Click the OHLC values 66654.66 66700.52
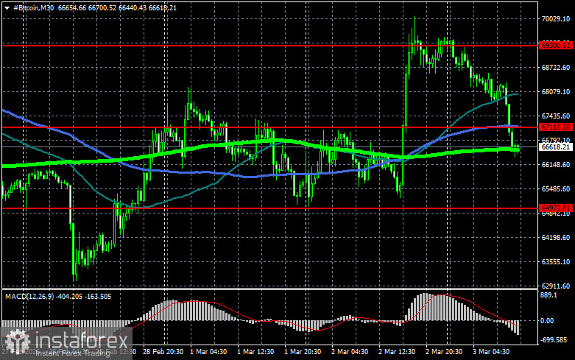This screenshot has height=360, width=575. pos(88,7)
